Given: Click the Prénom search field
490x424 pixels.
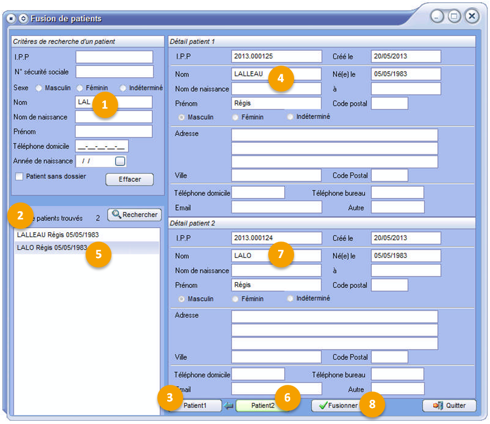Looking at the screenshot, I should (x=114, y=131).
